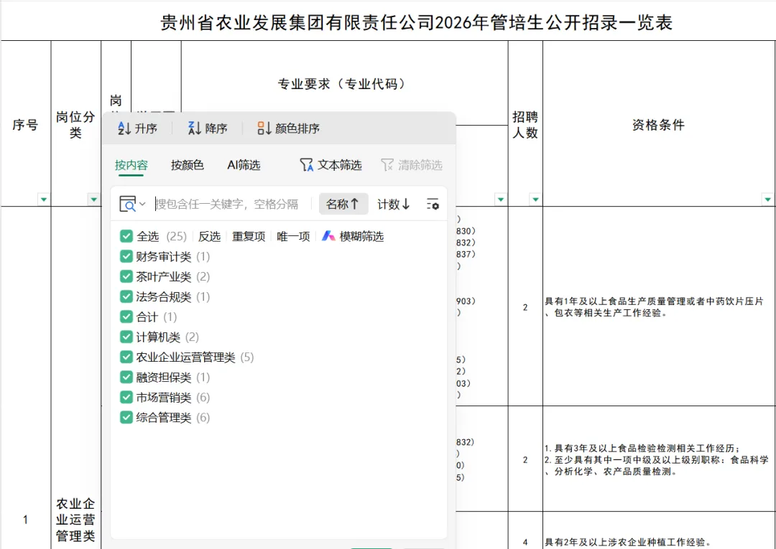Uncheck the 财务审计类 checkbox

point(126,256)
